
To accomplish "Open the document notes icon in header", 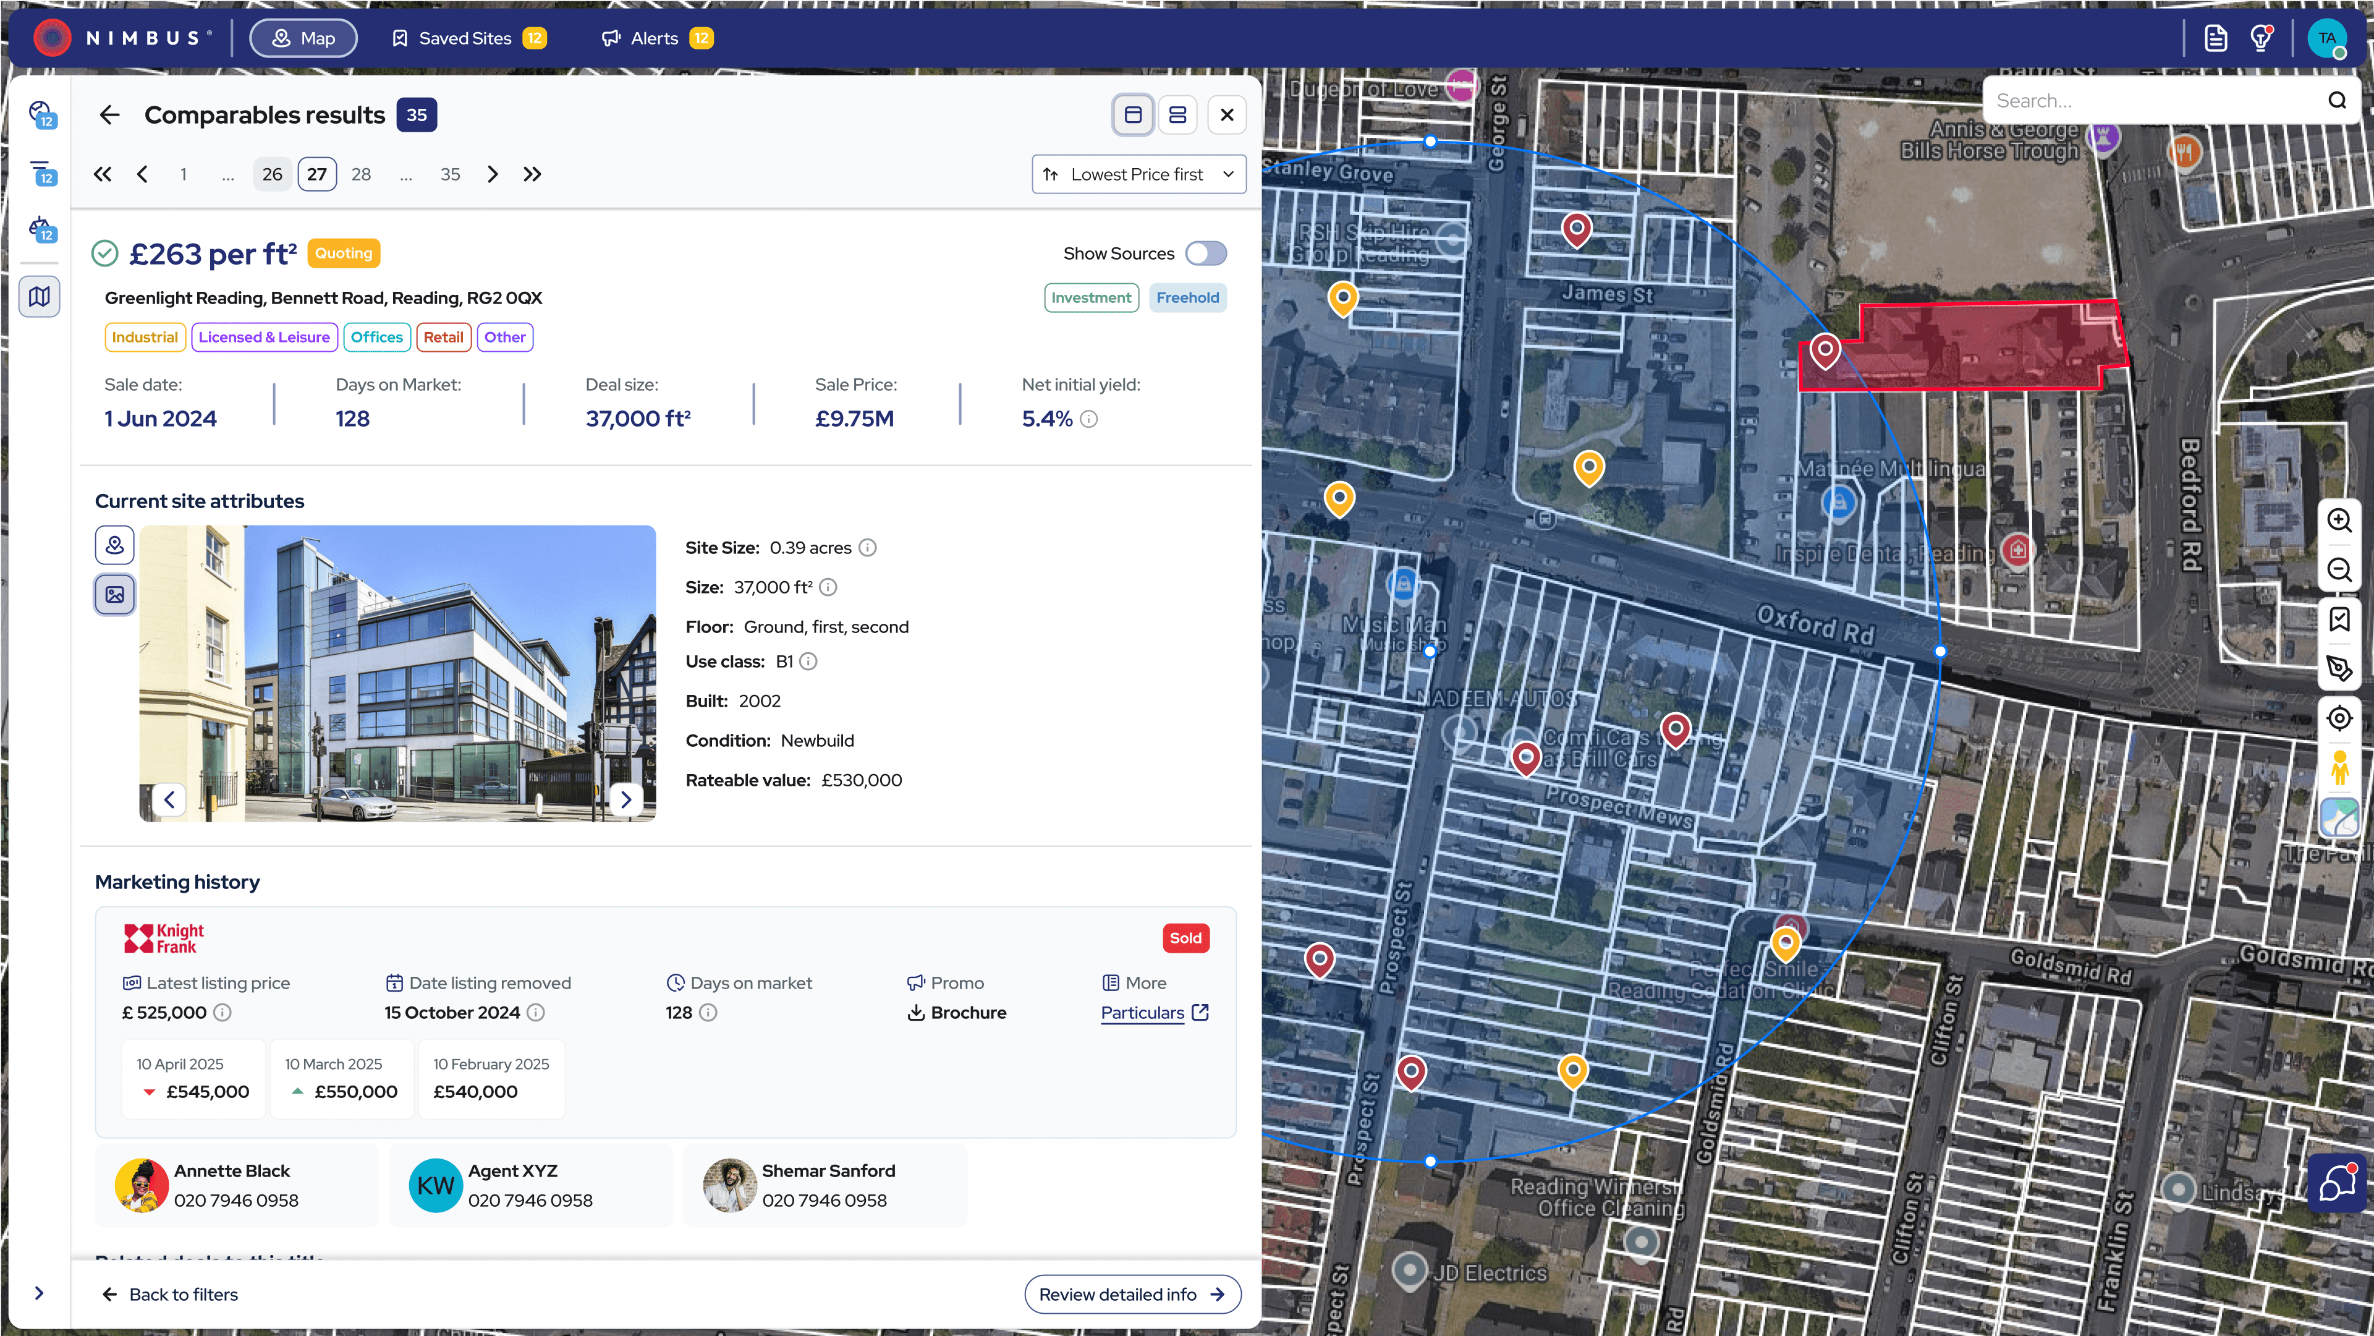I will [2216, 38].
